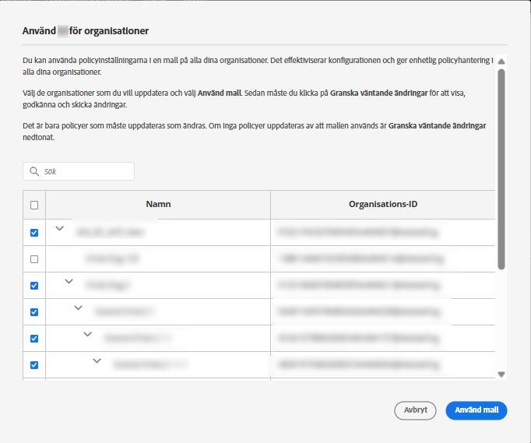The height and width of the screenshot is (443, 531).
Task: Click the scroll-down arrow of the scrollbar
Action: [501, 374]
